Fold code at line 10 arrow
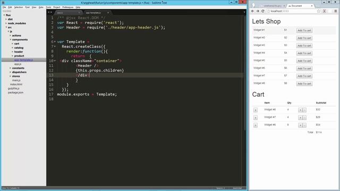The image size is (340, 191). click(55, 61)
